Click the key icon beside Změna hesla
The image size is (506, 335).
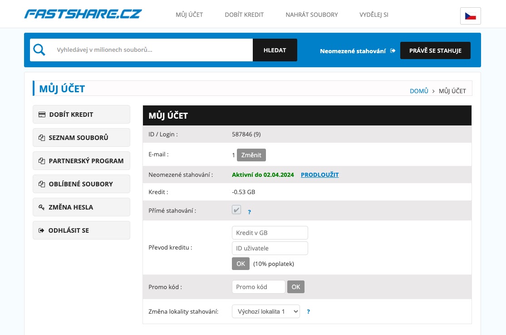pos(42,207)
